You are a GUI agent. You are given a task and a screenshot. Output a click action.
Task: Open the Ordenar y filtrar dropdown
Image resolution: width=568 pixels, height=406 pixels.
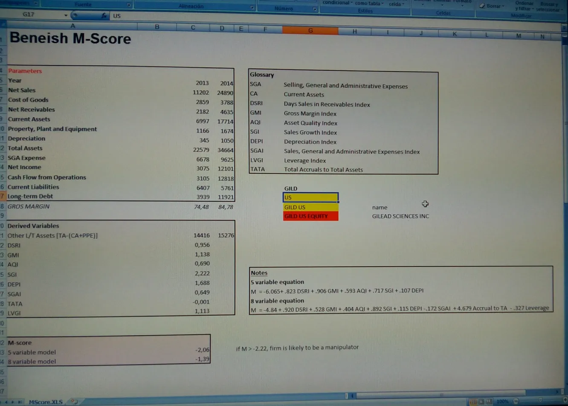click(x=524, y=6)
